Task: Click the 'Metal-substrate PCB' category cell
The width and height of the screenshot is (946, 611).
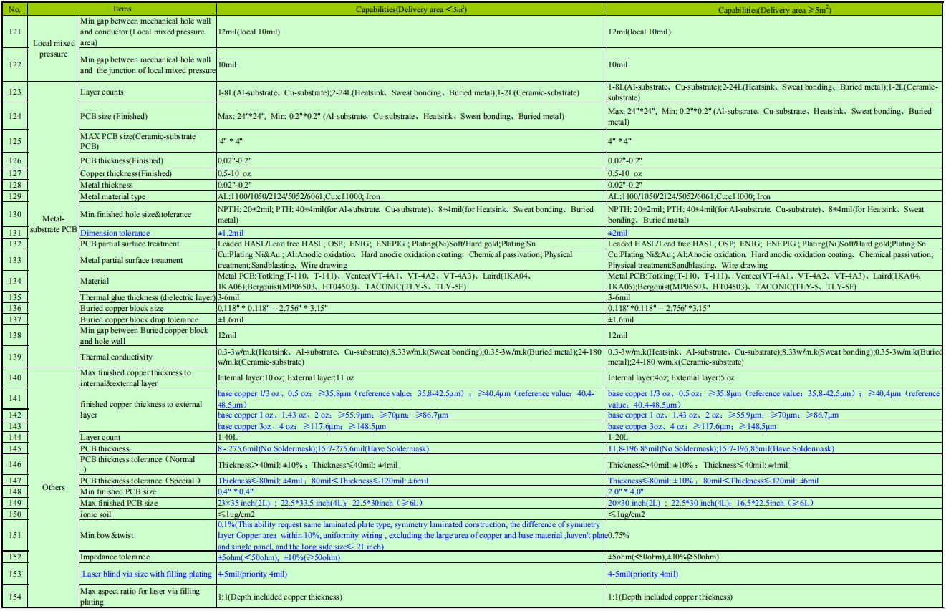Action: tap(54, 224)
